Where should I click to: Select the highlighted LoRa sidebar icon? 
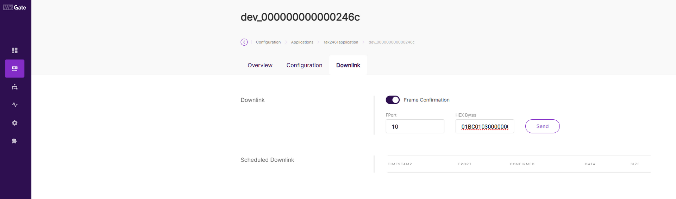[x=14, y=68]
